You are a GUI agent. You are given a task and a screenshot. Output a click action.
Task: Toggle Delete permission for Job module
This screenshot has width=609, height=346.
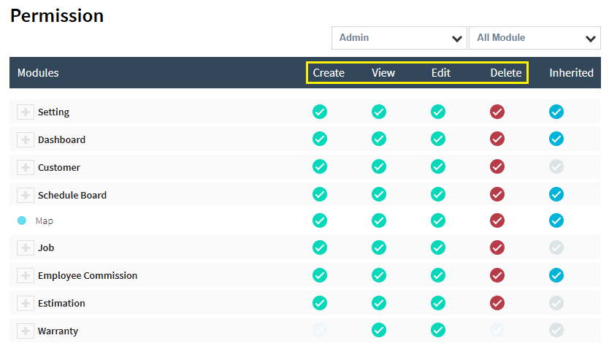coord(497,248)
